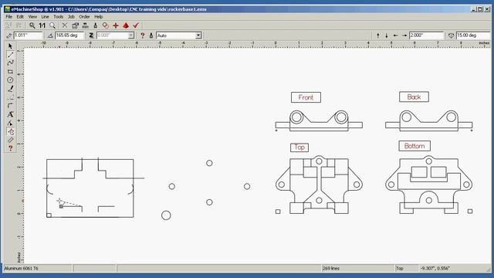The image size is (494, 278).
Task: Click the Bottom view label
Action: (414, 146)
